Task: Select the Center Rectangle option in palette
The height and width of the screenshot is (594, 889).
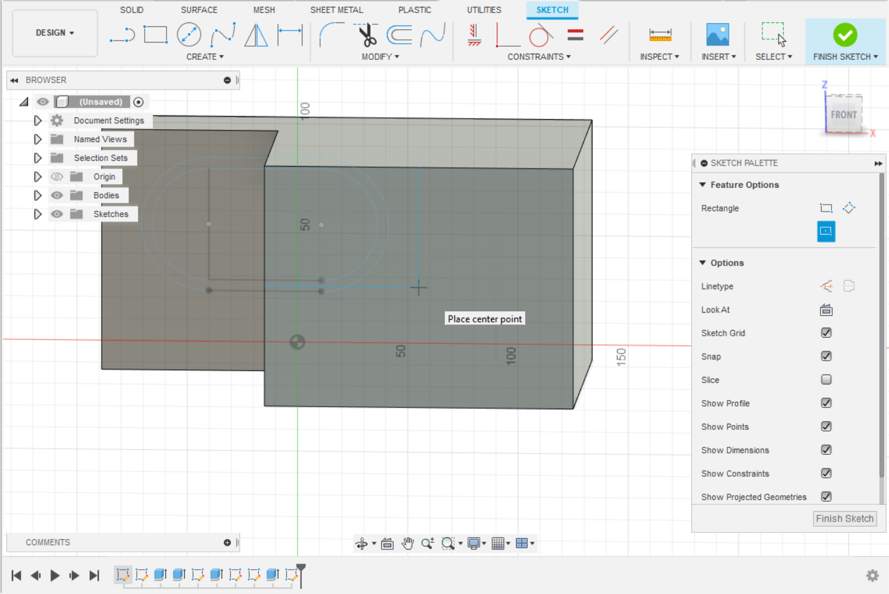Action: [826, 231]
